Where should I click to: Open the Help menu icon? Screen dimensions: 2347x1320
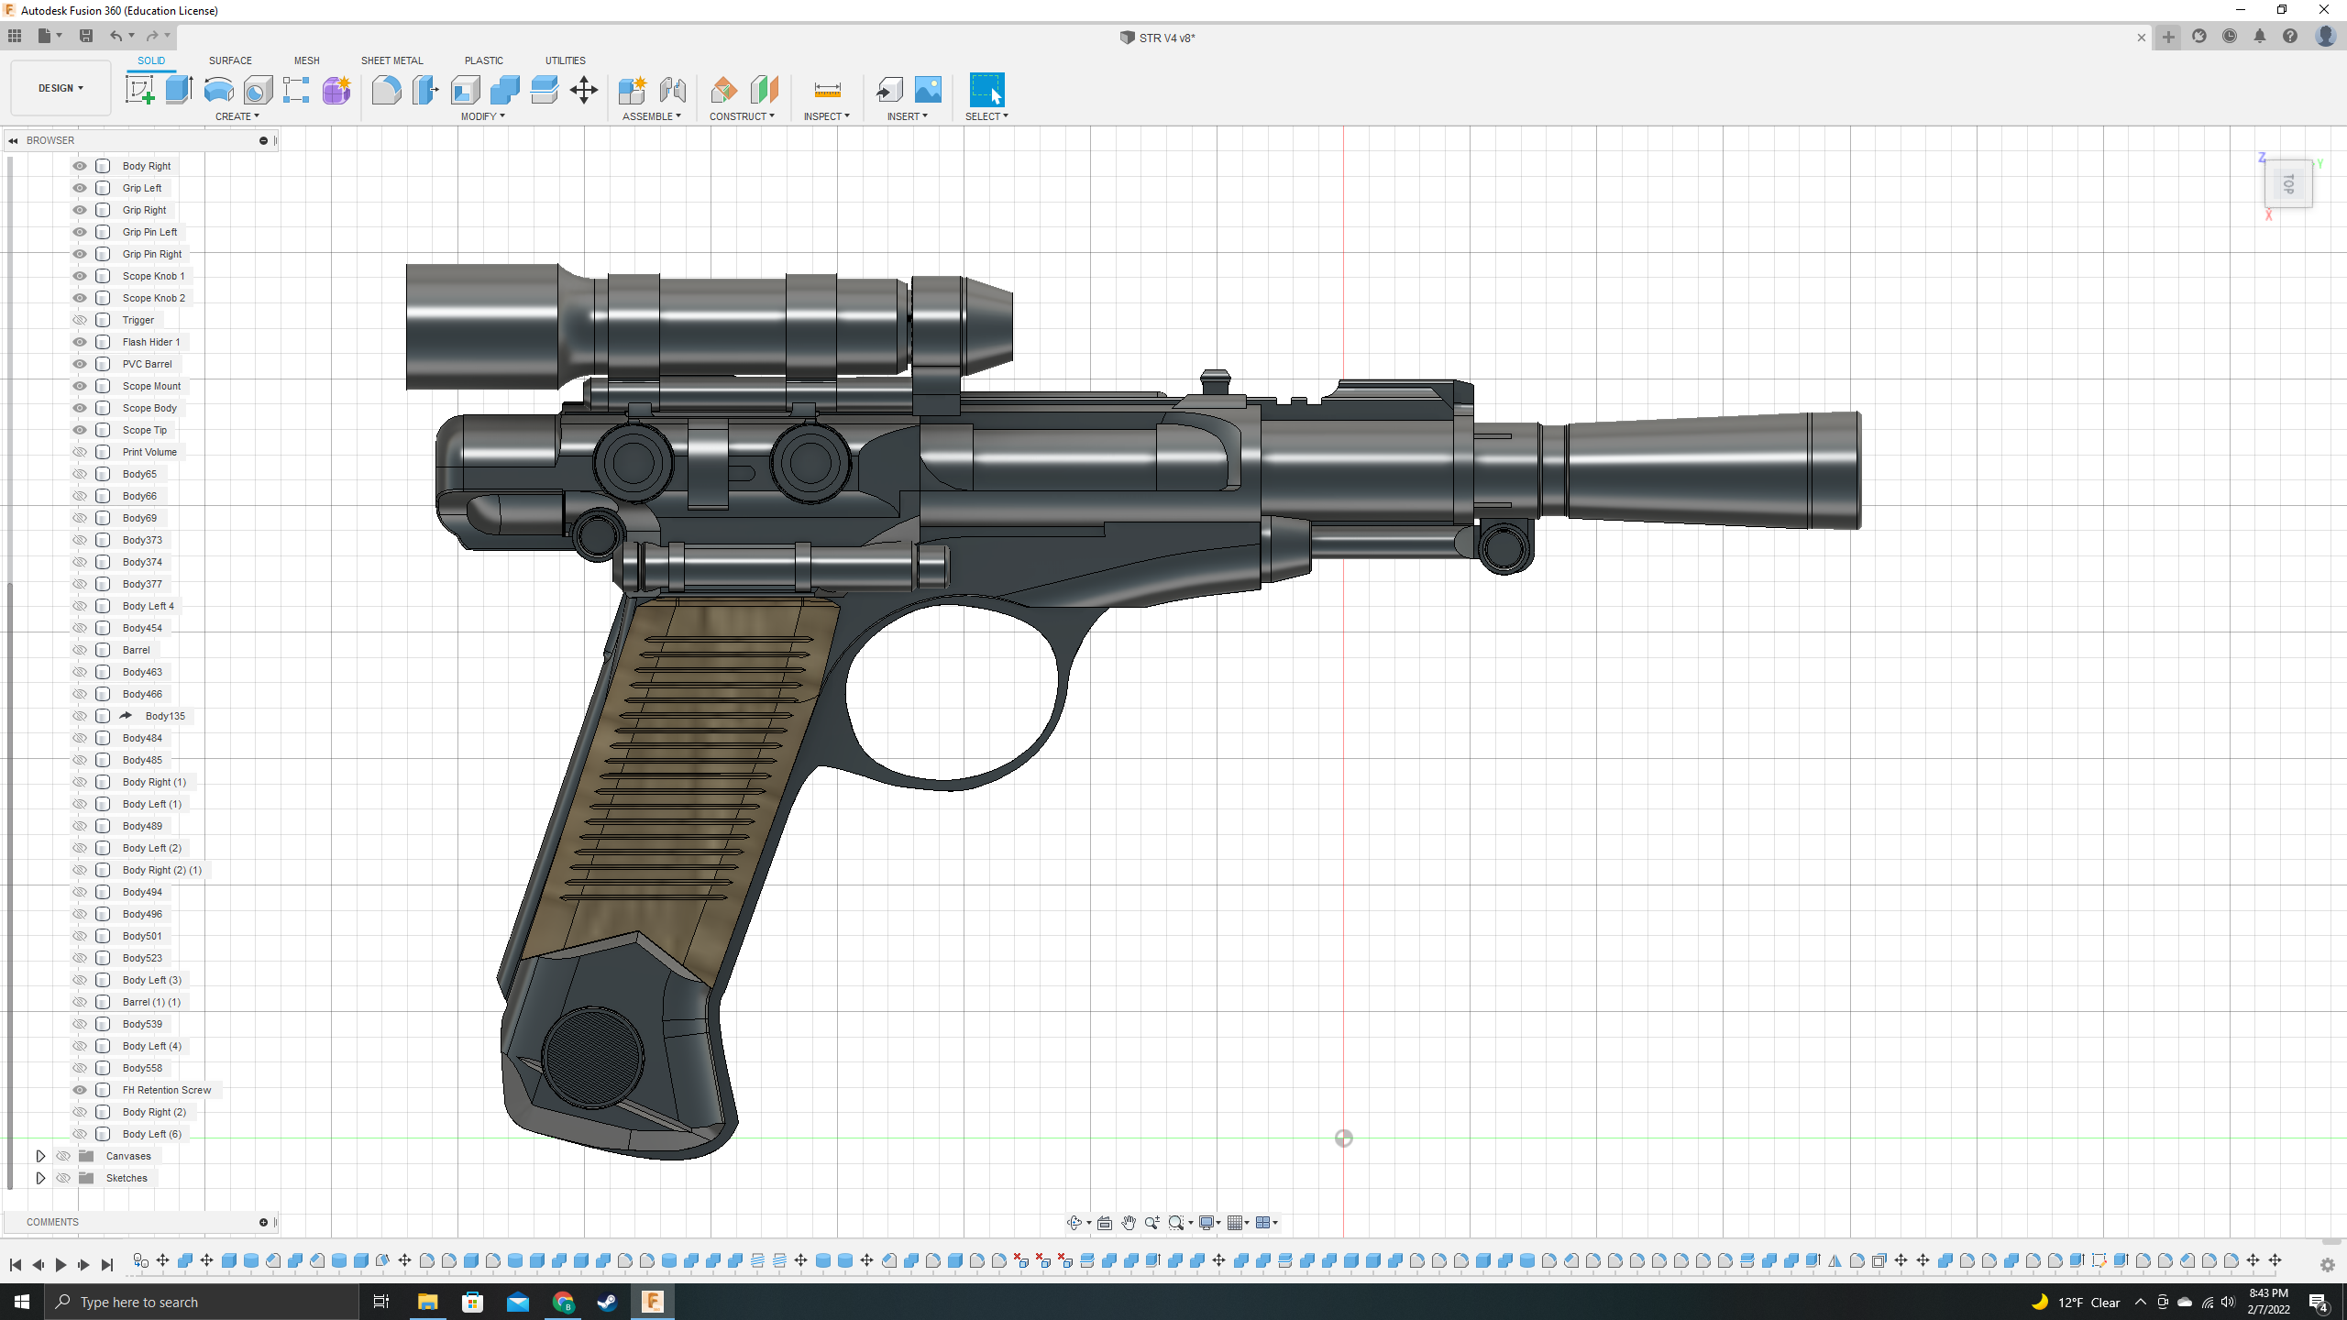click(x=2290, y=37)
